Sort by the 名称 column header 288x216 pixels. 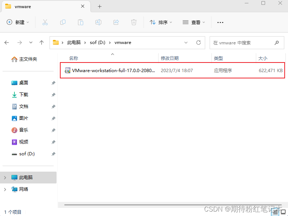(x=74, y=58)
